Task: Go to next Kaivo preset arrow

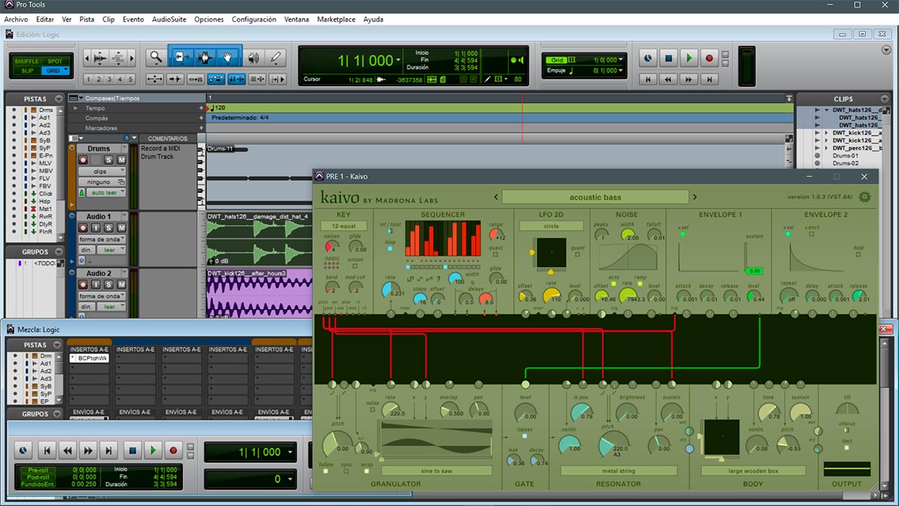Action: (x=694, y=197)
